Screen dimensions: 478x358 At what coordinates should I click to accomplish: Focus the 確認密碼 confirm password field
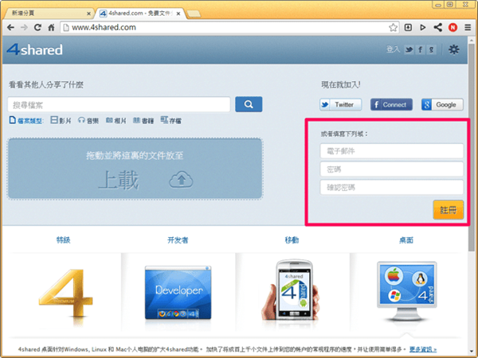click(x=392, y=188)
